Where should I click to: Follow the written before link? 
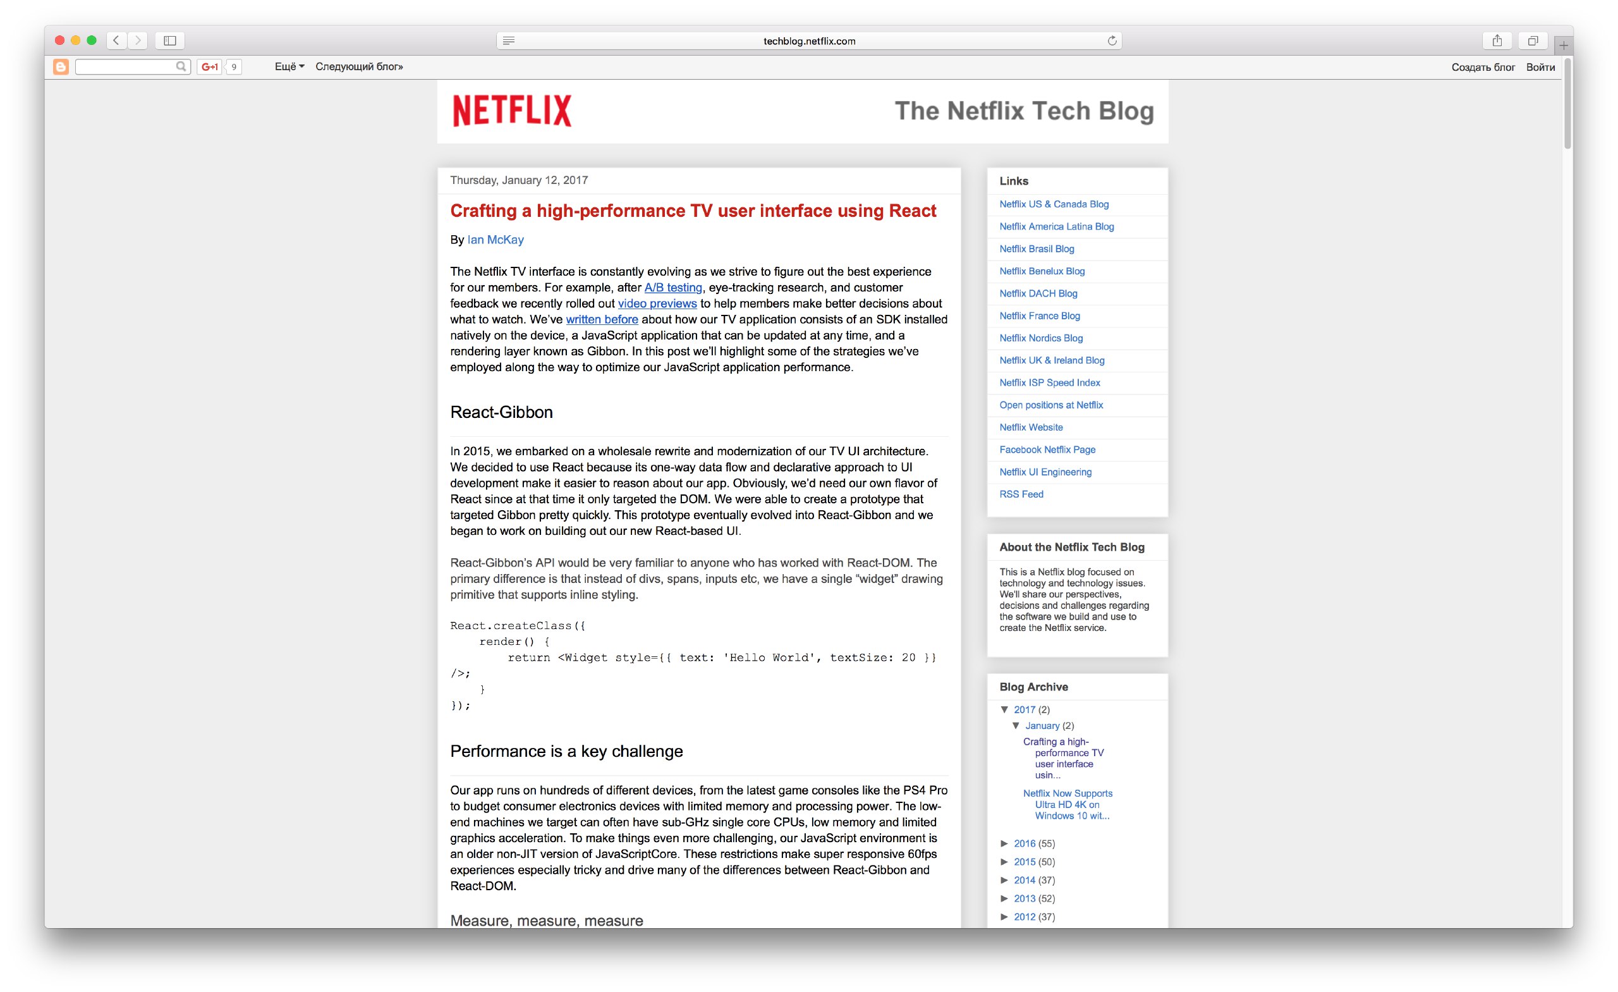point(602,319)
